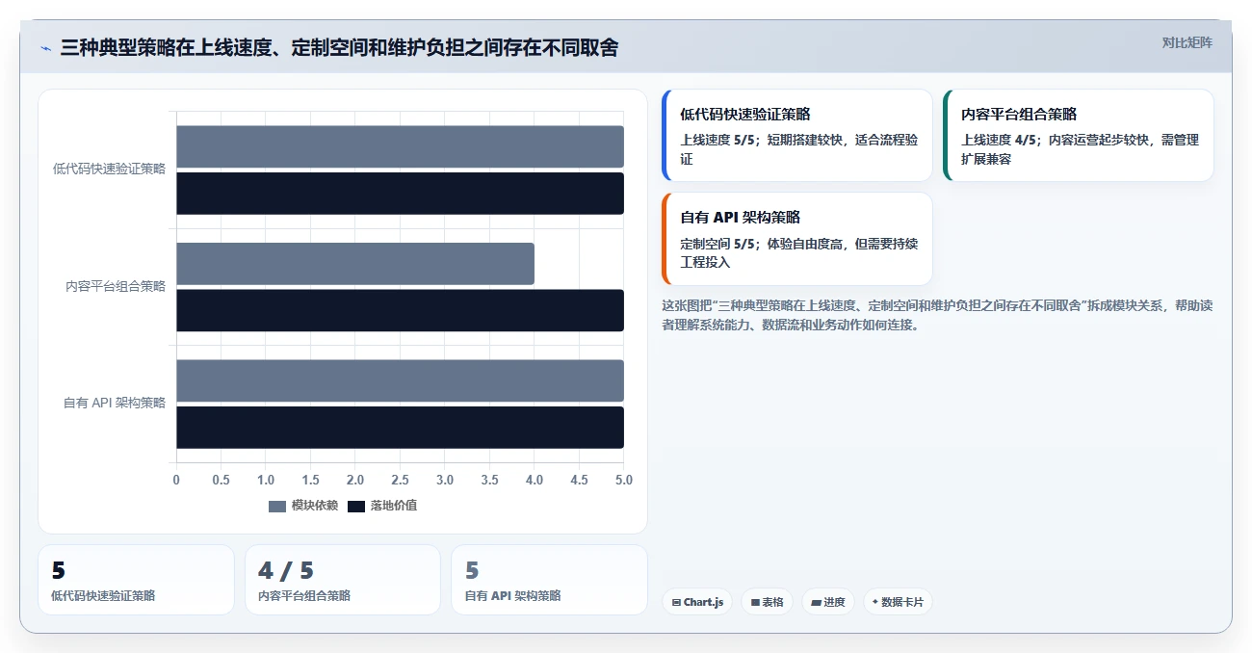This screenshot has width=1252, height=653.
Task: Open the 低代码快速验证策略 info card
Action: pos(797,136)
